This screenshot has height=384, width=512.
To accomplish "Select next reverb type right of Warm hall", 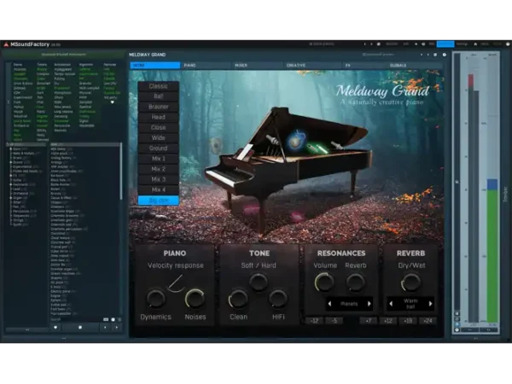I will [x=431, y=304].
